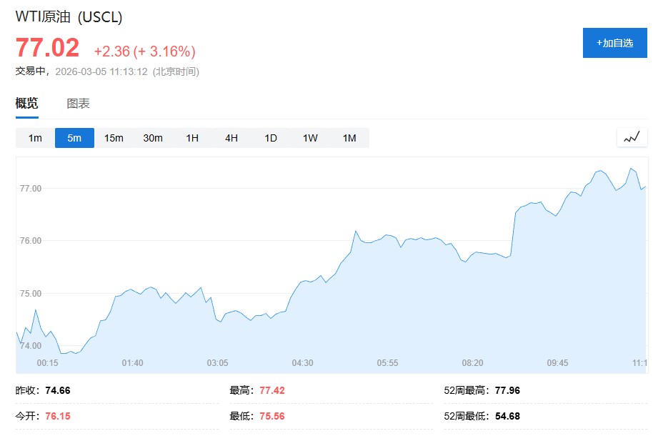This screenshot has height=436, width=658.
Task: Click the 08:20 time axis label
Action: point(472,363)
